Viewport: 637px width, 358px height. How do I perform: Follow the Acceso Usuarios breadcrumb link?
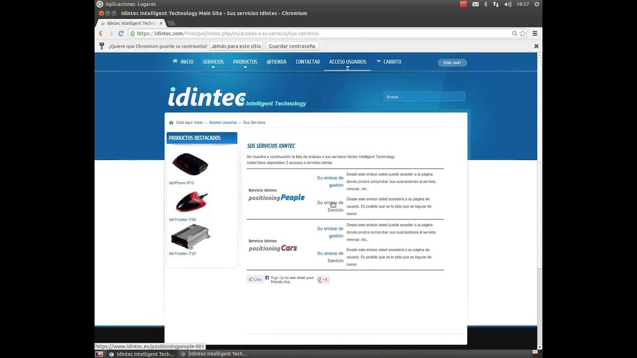pos(223,122)
